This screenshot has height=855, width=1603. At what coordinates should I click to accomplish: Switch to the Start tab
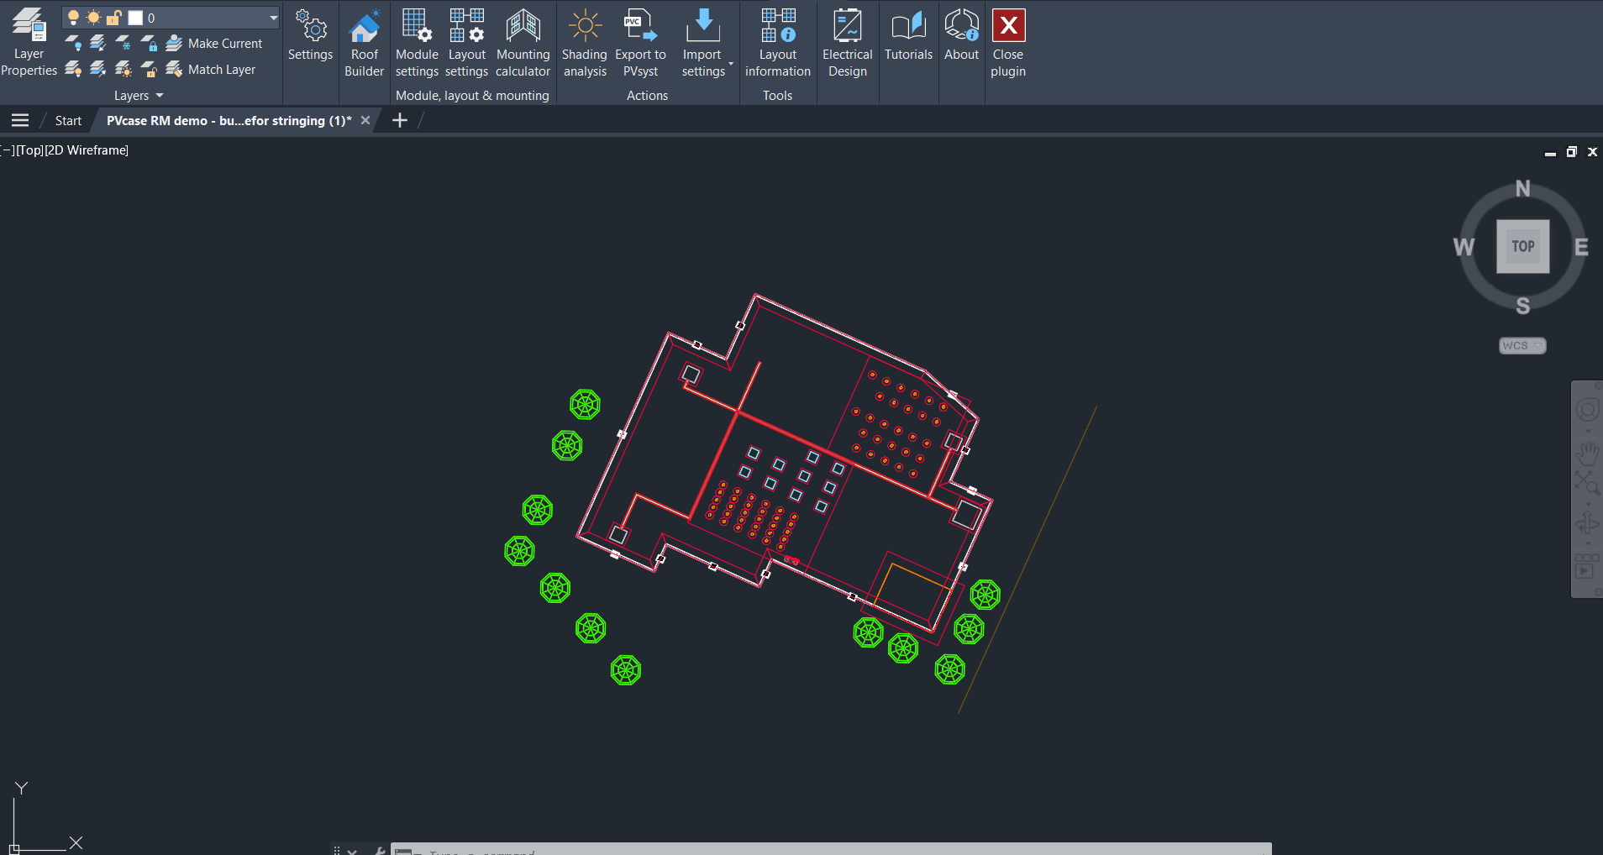click(x=68, y=121)
